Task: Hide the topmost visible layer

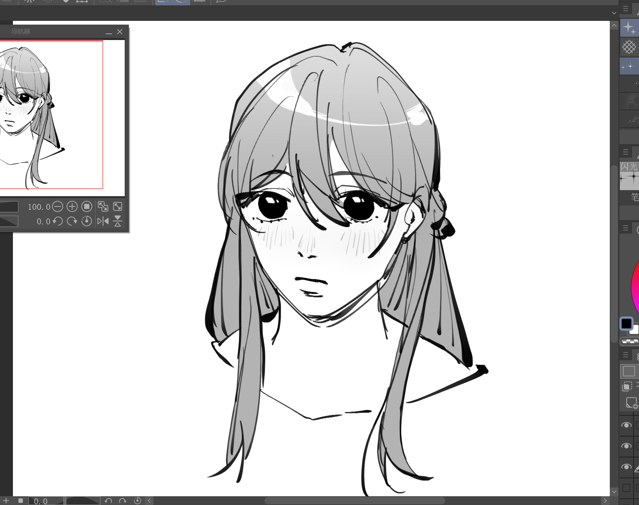Action: (x=626, y=425)
